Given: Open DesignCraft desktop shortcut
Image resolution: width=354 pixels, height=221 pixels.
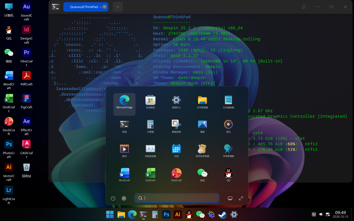Looking at the screenshot, I should [x=27, y=34].
